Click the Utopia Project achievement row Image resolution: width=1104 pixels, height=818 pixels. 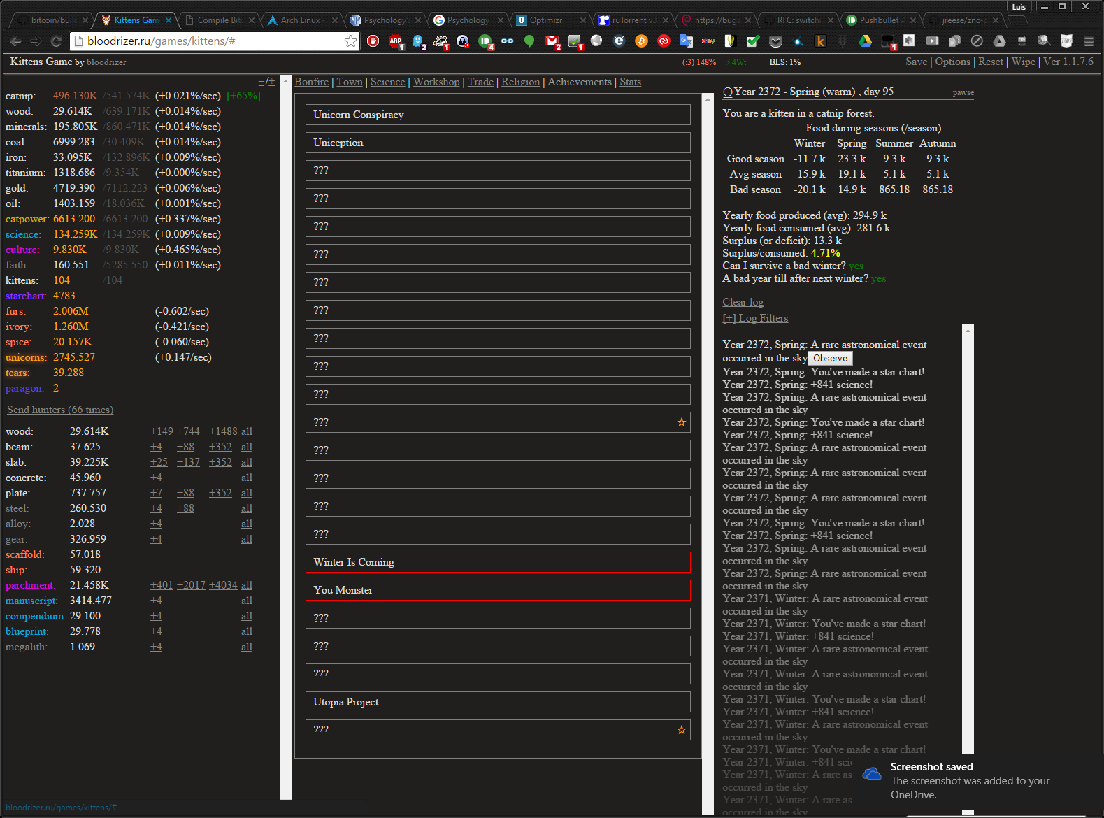497,702
